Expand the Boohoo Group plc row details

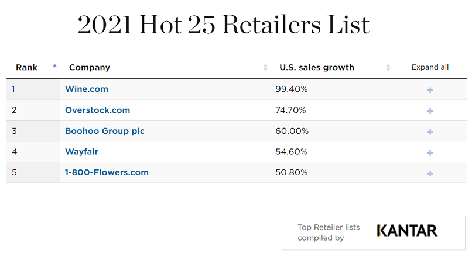(x=430, y=132)
